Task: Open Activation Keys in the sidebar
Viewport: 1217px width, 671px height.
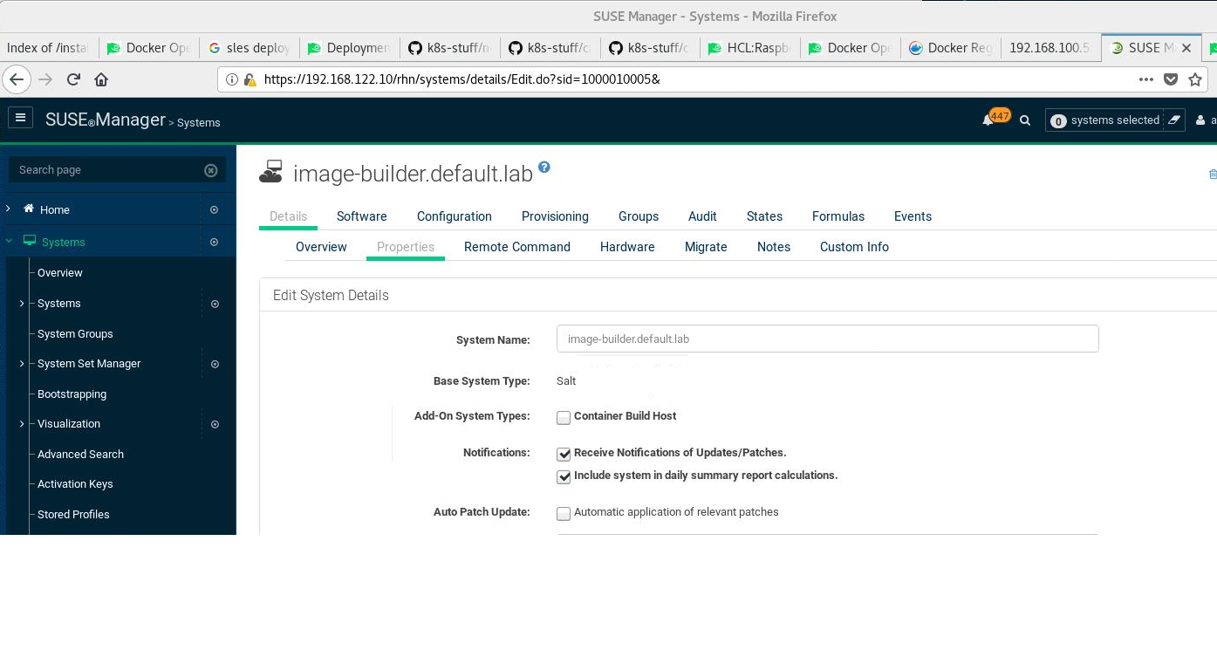Action: coord(75,483)
